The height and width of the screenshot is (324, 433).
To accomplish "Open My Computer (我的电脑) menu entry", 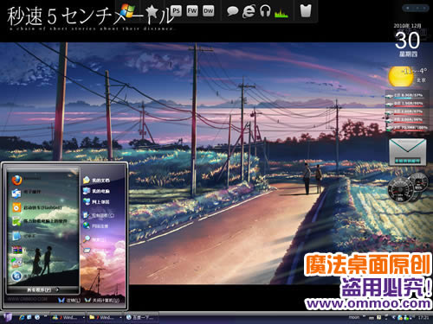I will pos(96,191).
